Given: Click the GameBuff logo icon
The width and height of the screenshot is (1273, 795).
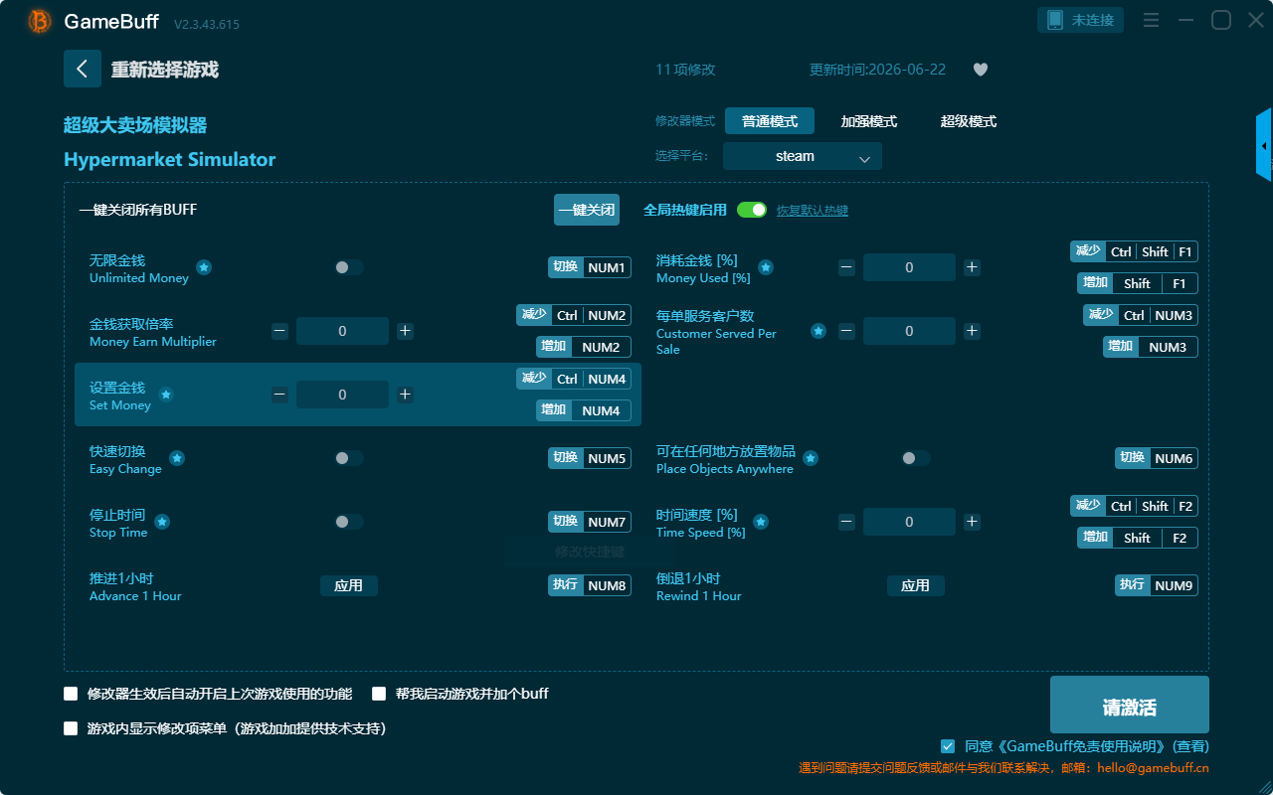Looking at the screenshot, I should pyautogui.click(x=40, y=21).
